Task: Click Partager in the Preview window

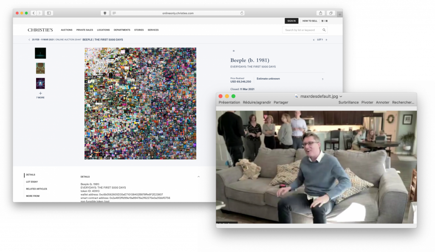Action: pyautogui.click(x=281, y=102)
